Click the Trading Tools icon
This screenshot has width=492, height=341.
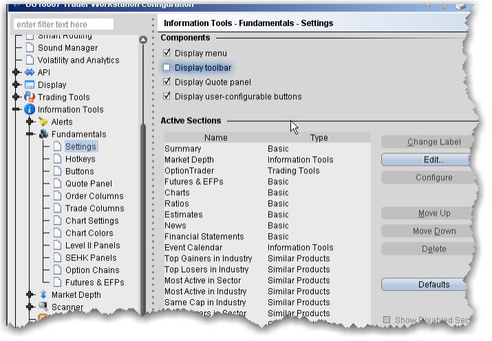pos(30,98)
